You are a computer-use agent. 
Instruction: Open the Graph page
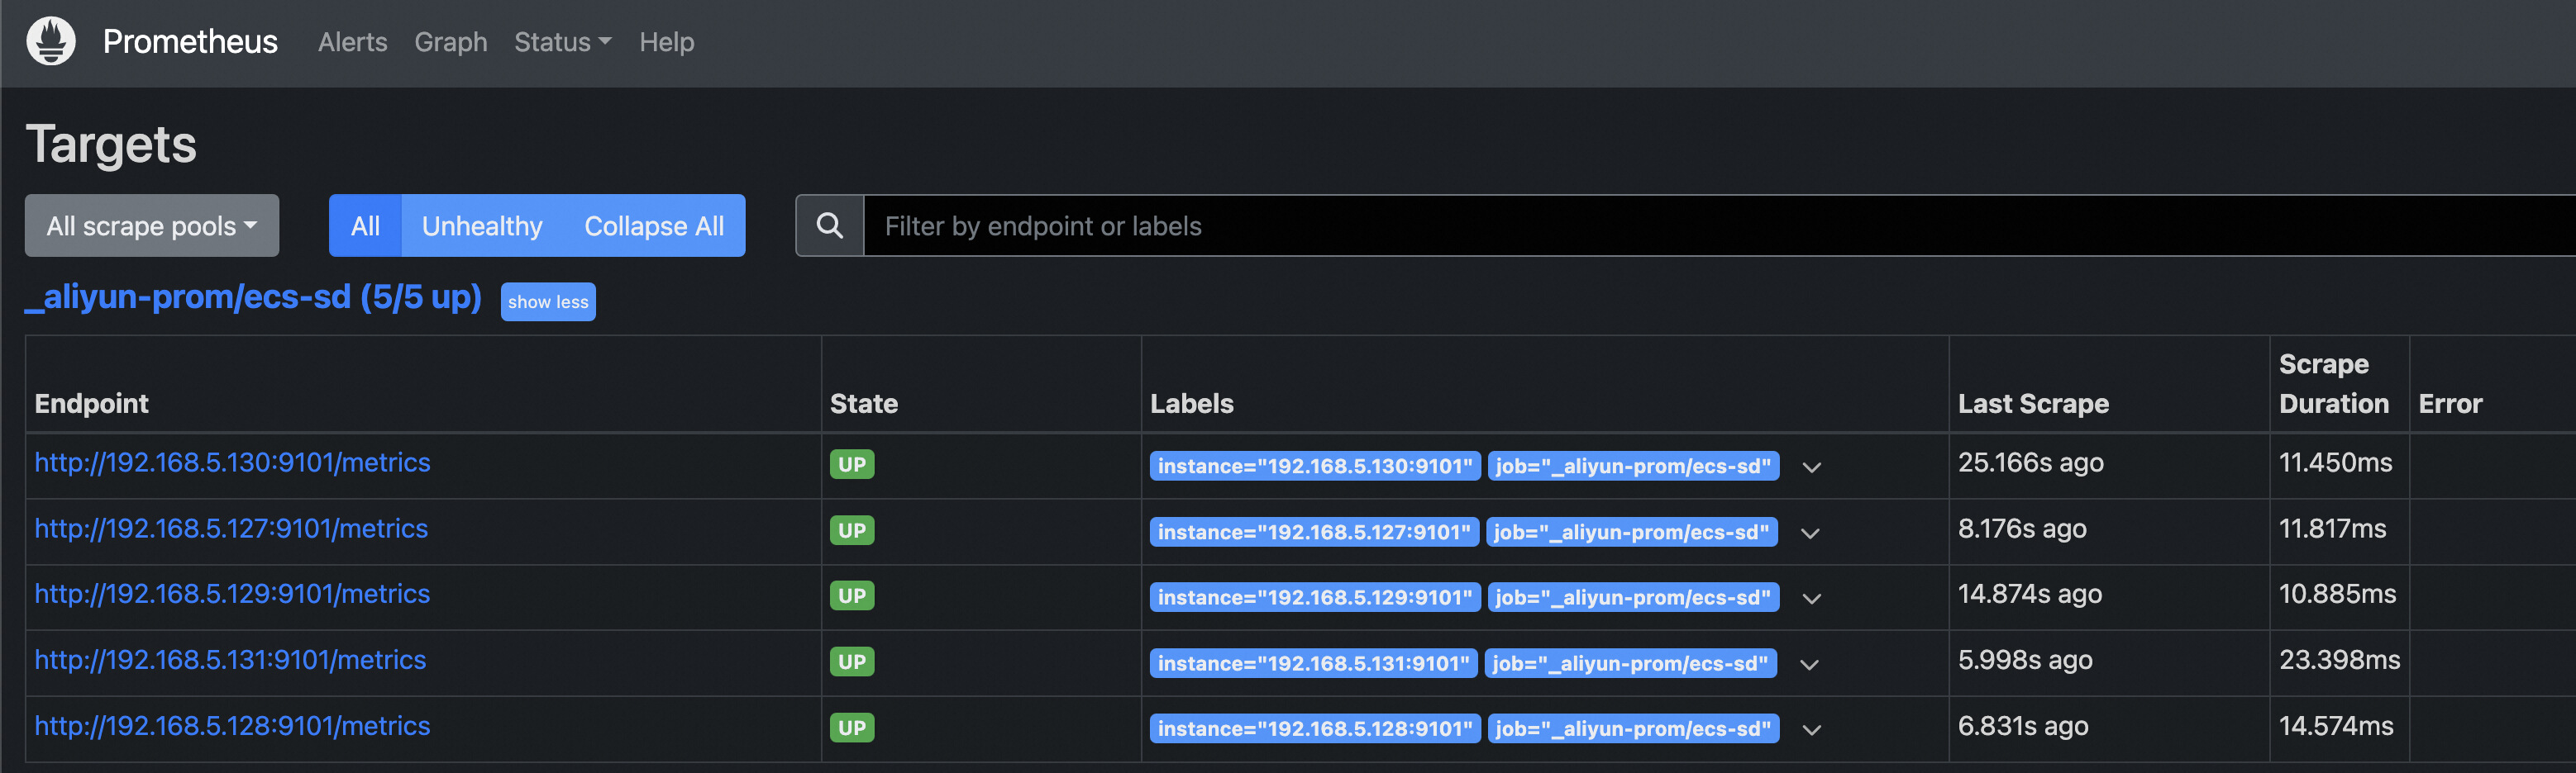(451, 42)
